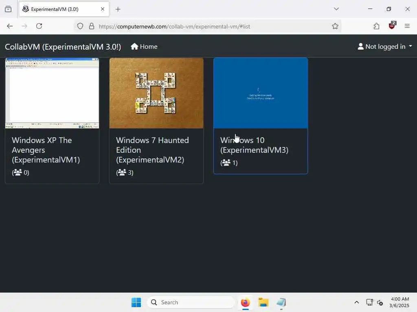
Task: Close the ExperimentalVM (3.0!) tab
Action: 103,9
